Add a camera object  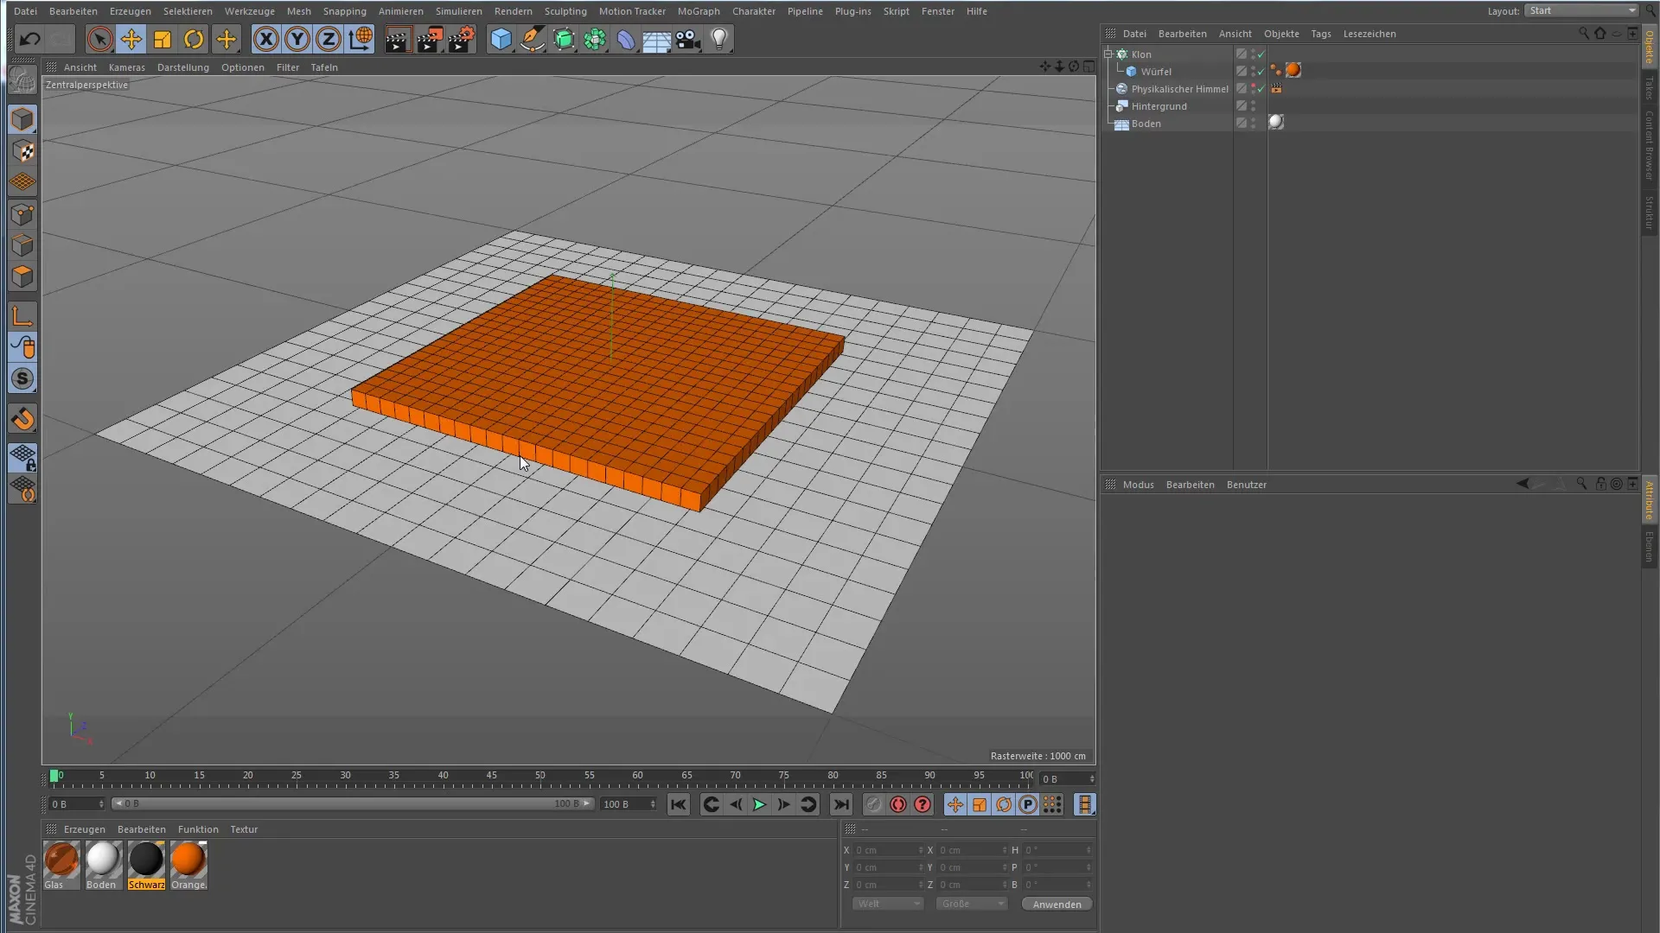point(688,39)
